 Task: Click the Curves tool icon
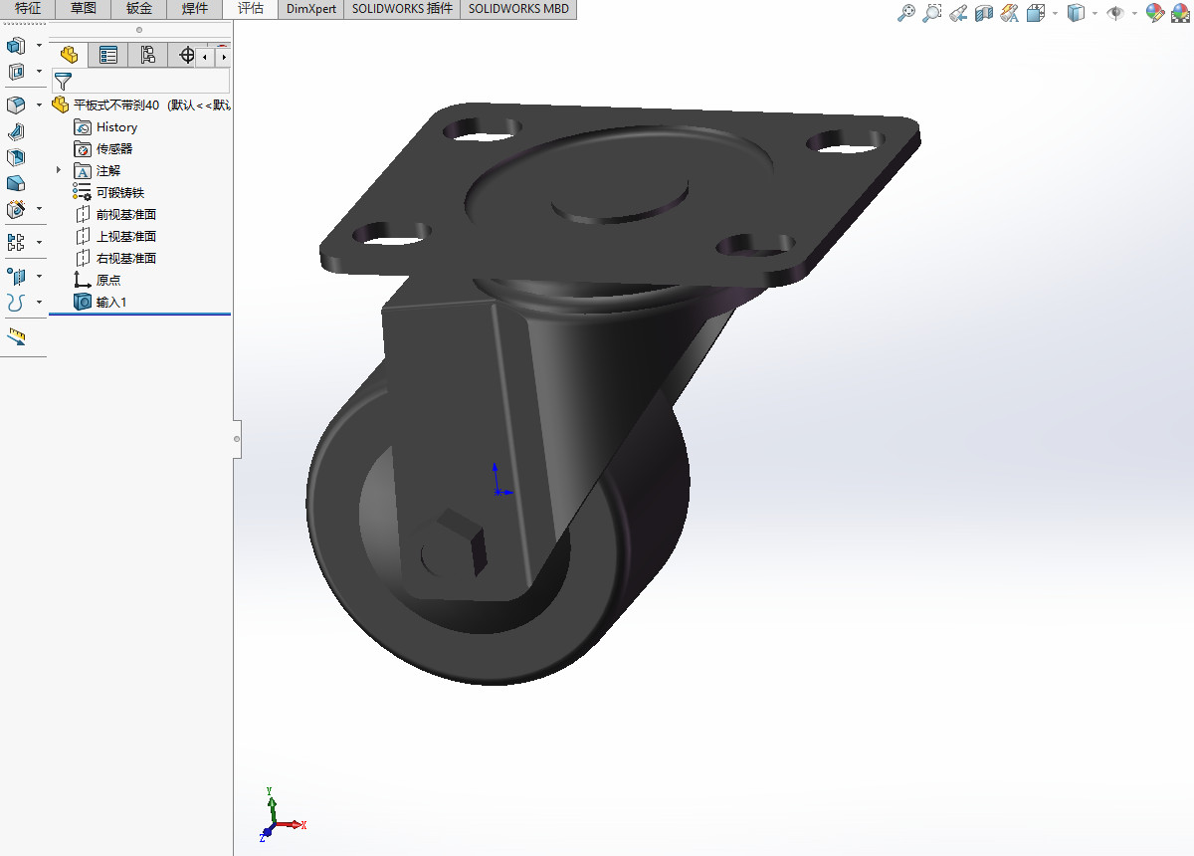point(16,303)
